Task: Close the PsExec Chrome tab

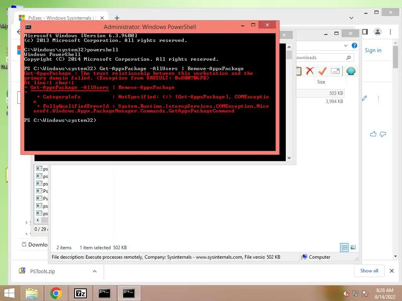Action: (x=102, y=18)
